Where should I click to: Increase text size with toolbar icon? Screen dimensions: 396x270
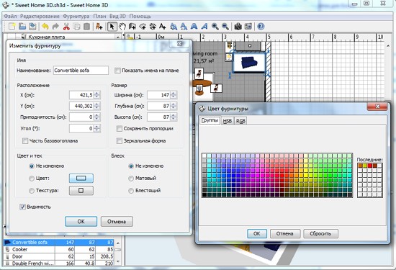click(174, 26)
